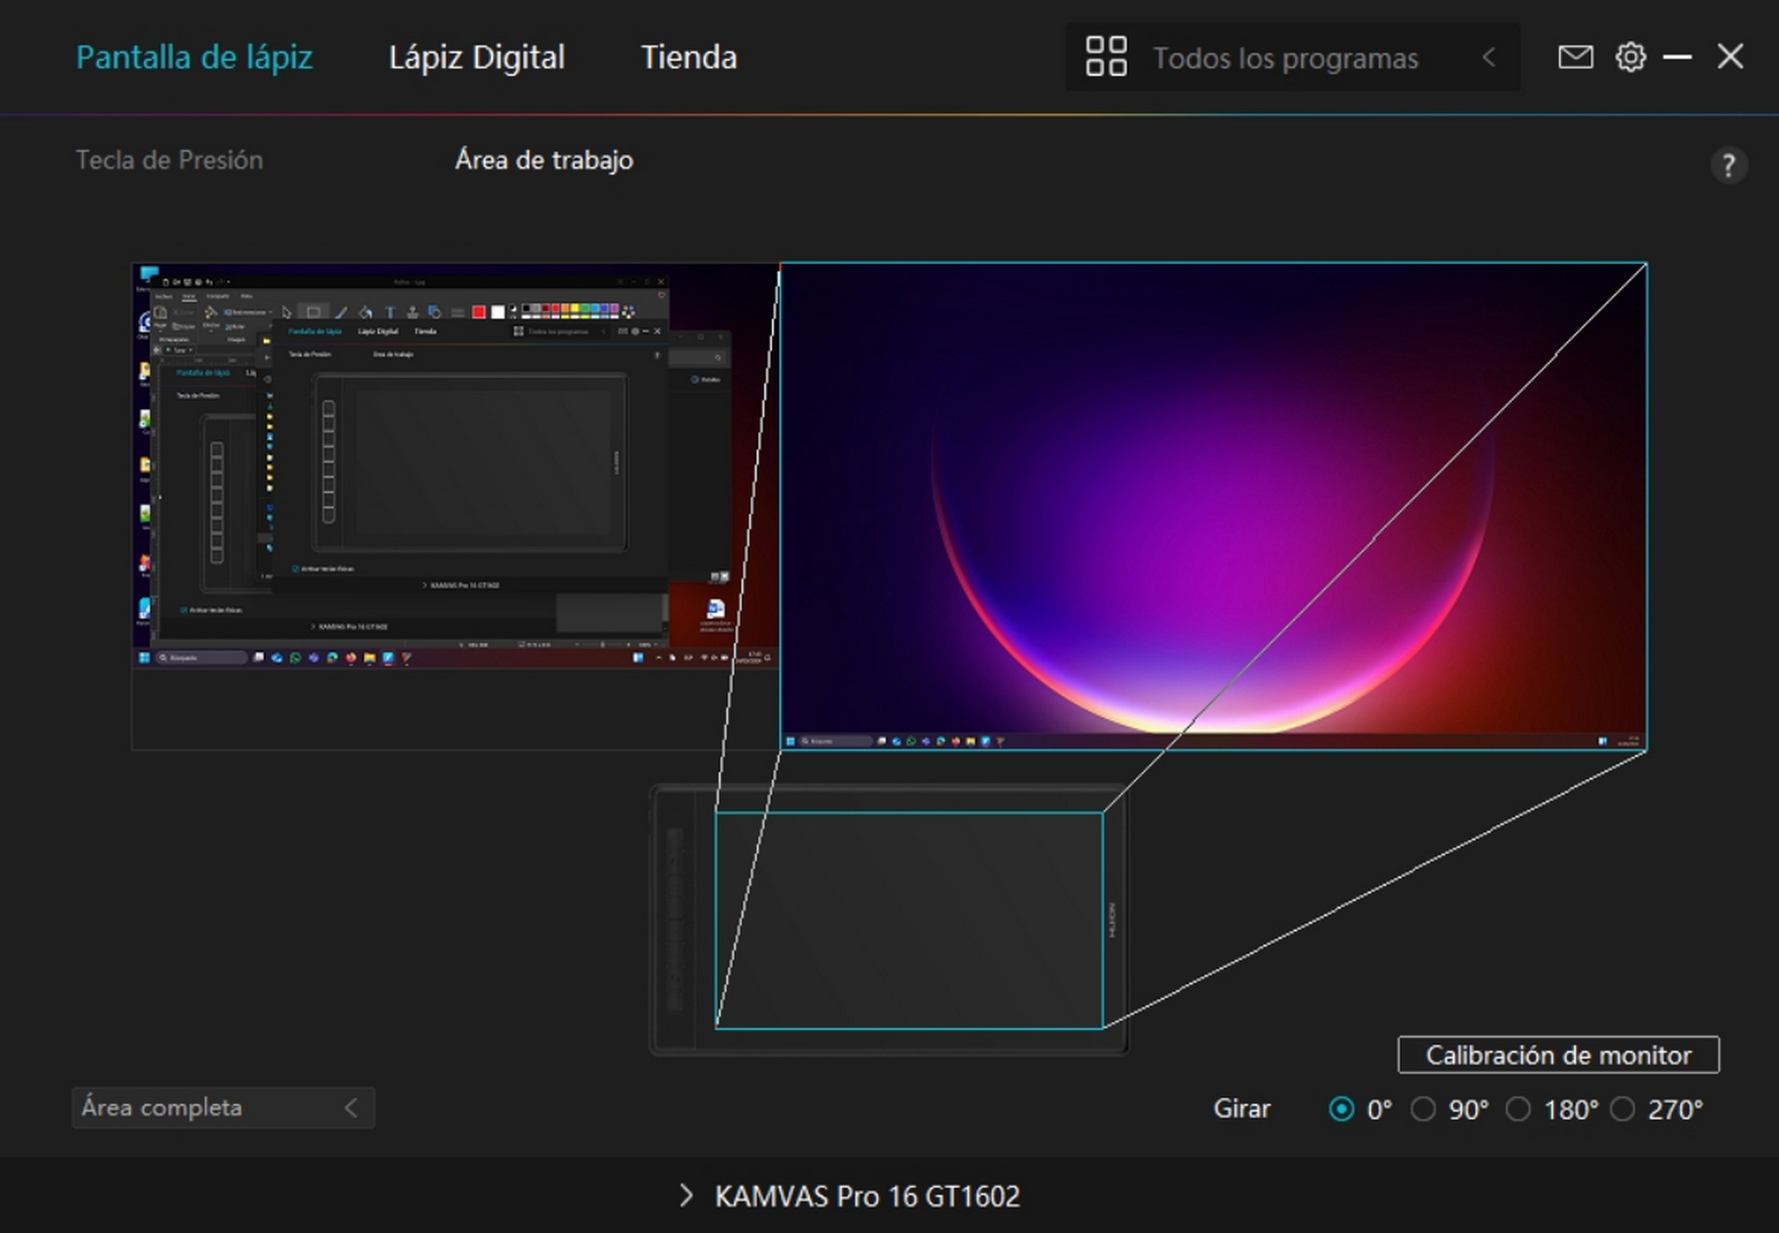
Task: Close the Huion driver window
Action: [1730, 57]
